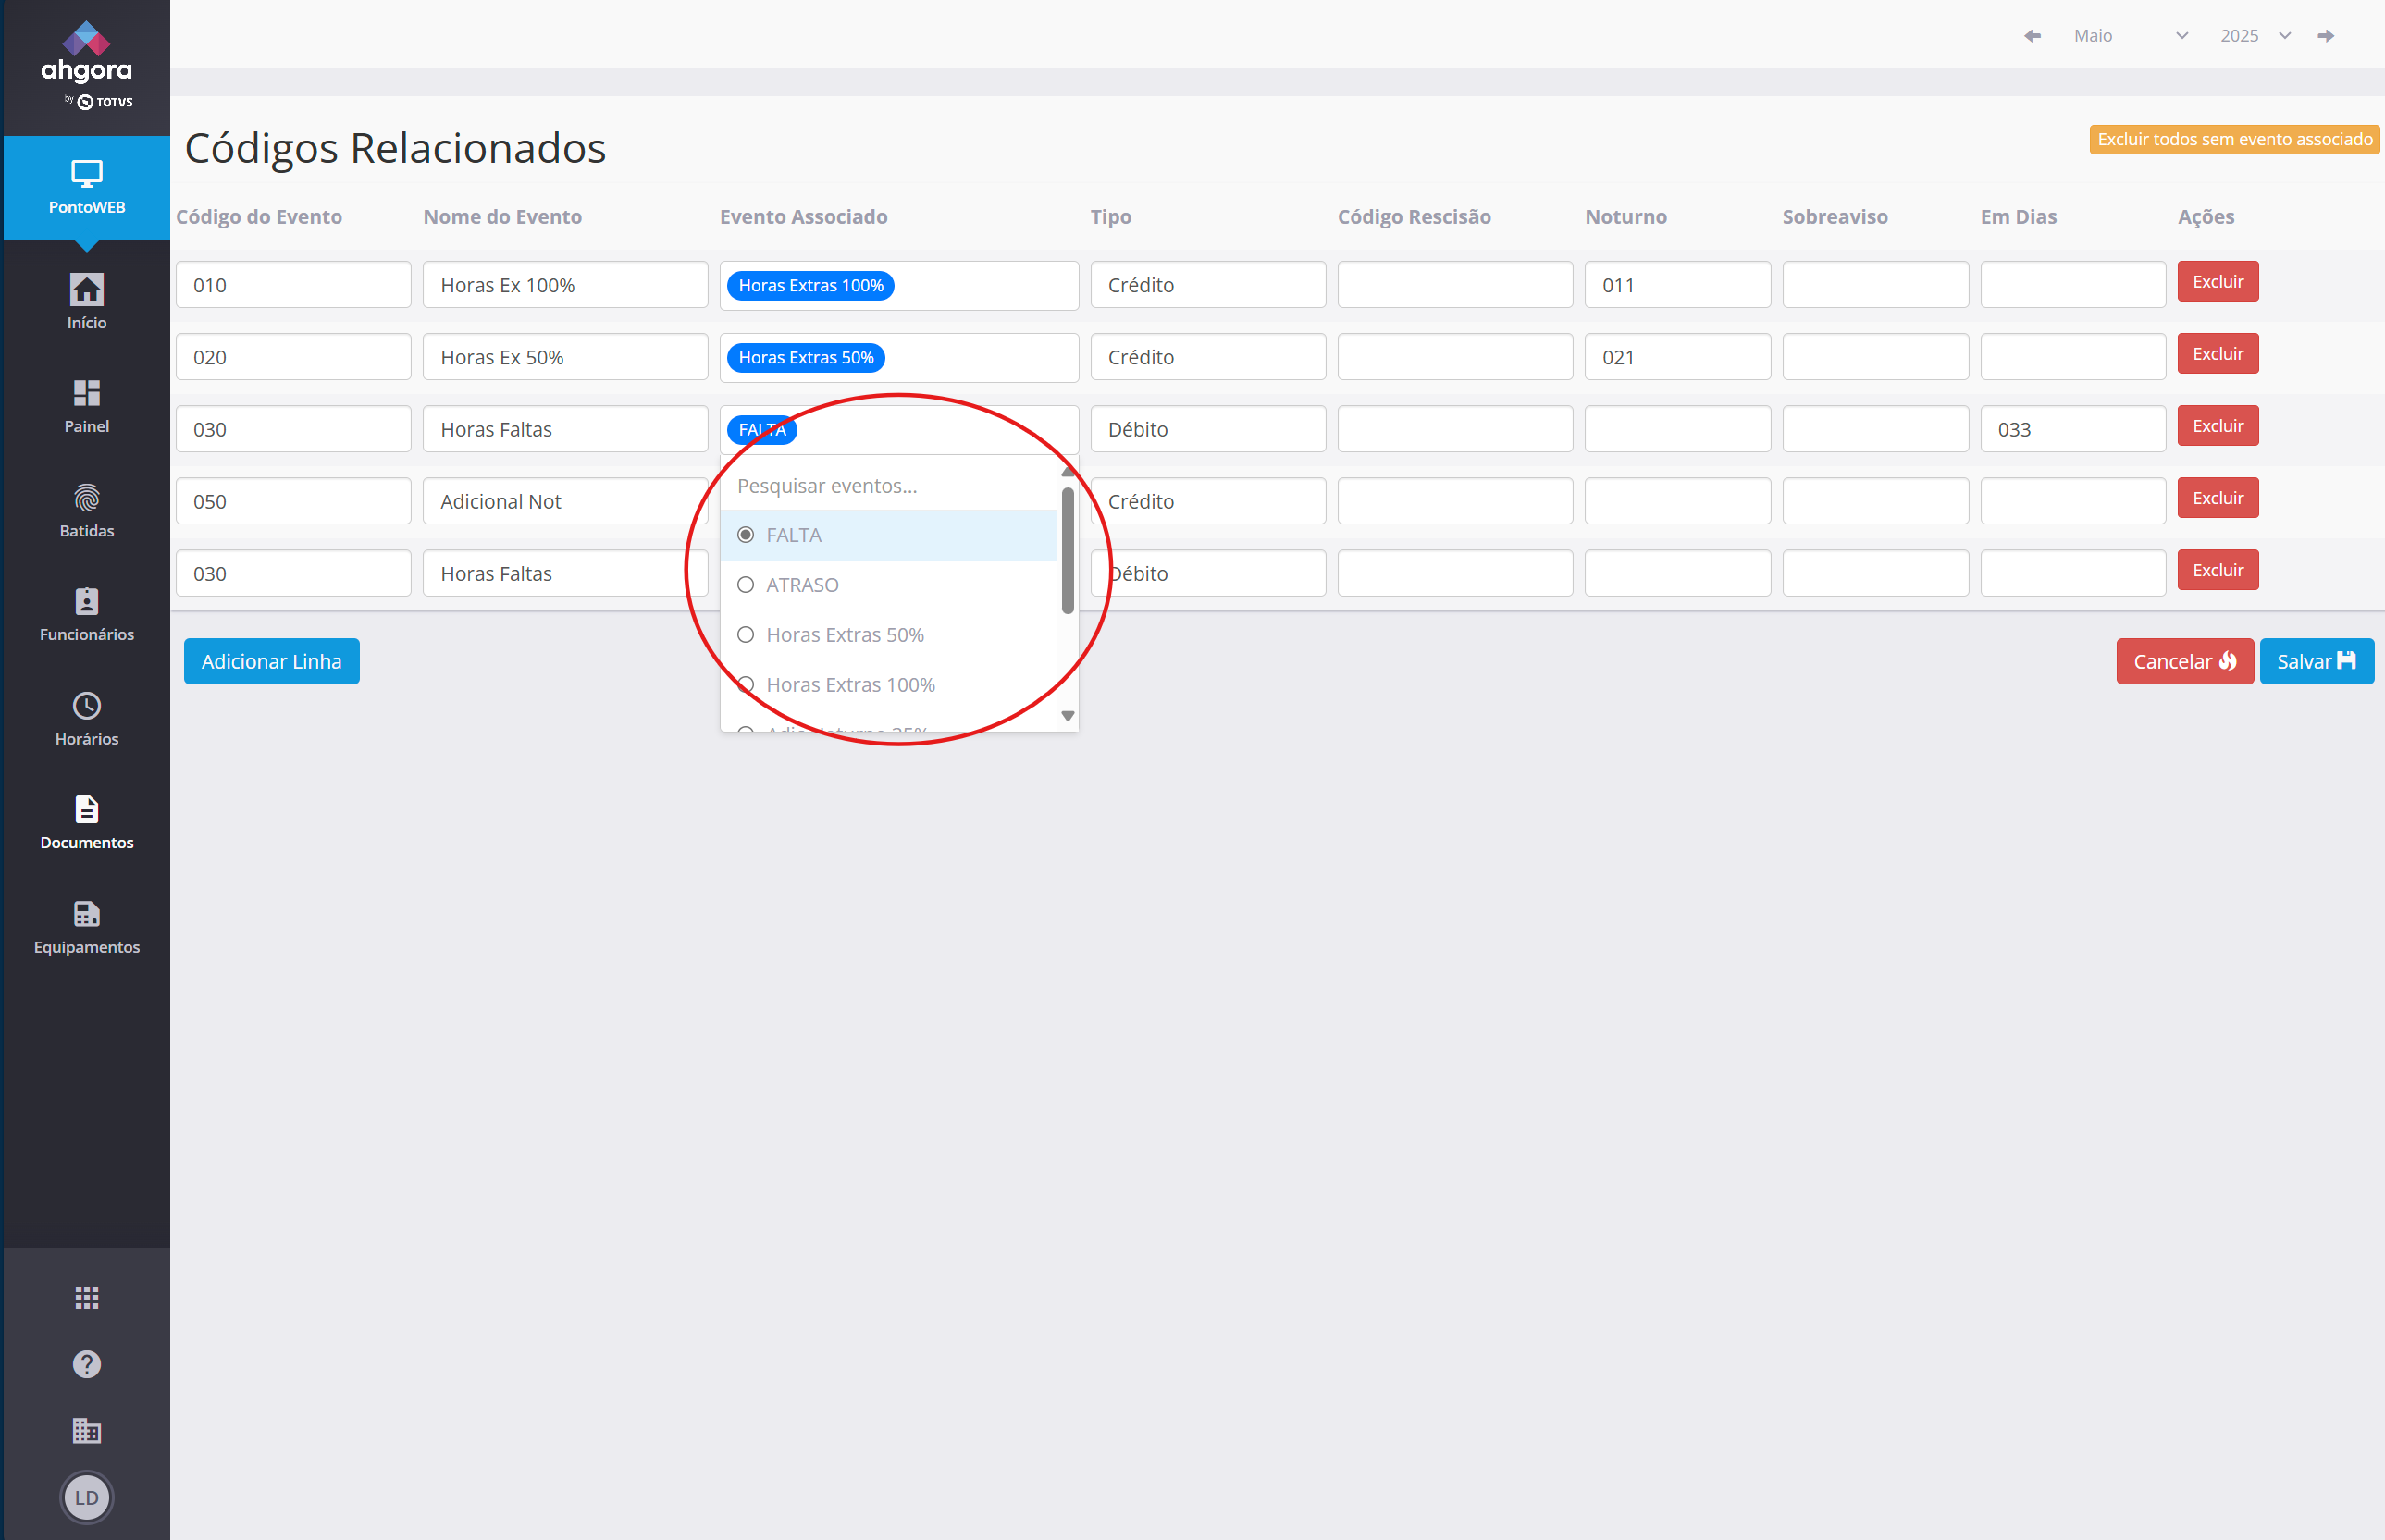Open the apps grid icon

coord(87,1297)
